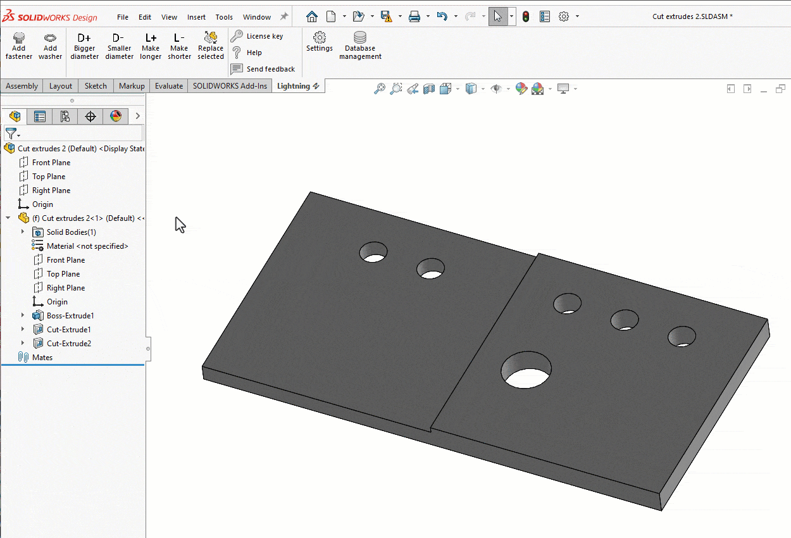Click the Select cursor tool
Image resolution: width=791 pixels, height=538 pixels.
tap(498, 17)
